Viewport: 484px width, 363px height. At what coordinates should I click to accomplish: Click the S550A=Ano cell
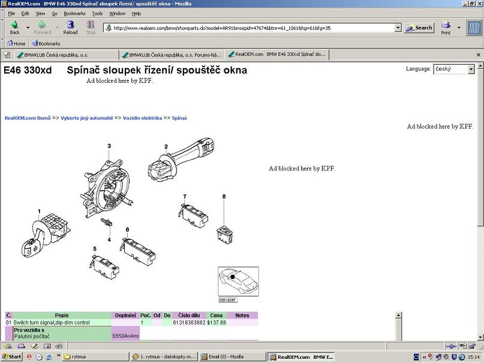[x=125, y=335]
